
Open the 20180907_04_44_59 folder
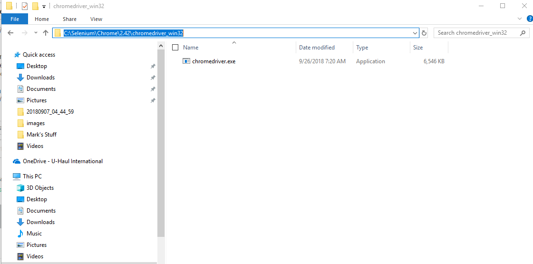click(50, 112)
